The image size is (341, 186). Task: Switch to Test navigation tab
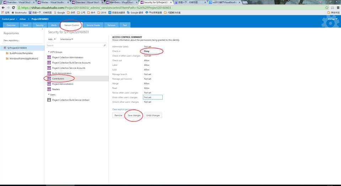click(125, 25)
